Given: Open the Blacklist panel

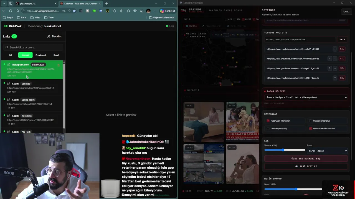Looking at the screenshot, I should click(x=54, y=36).
